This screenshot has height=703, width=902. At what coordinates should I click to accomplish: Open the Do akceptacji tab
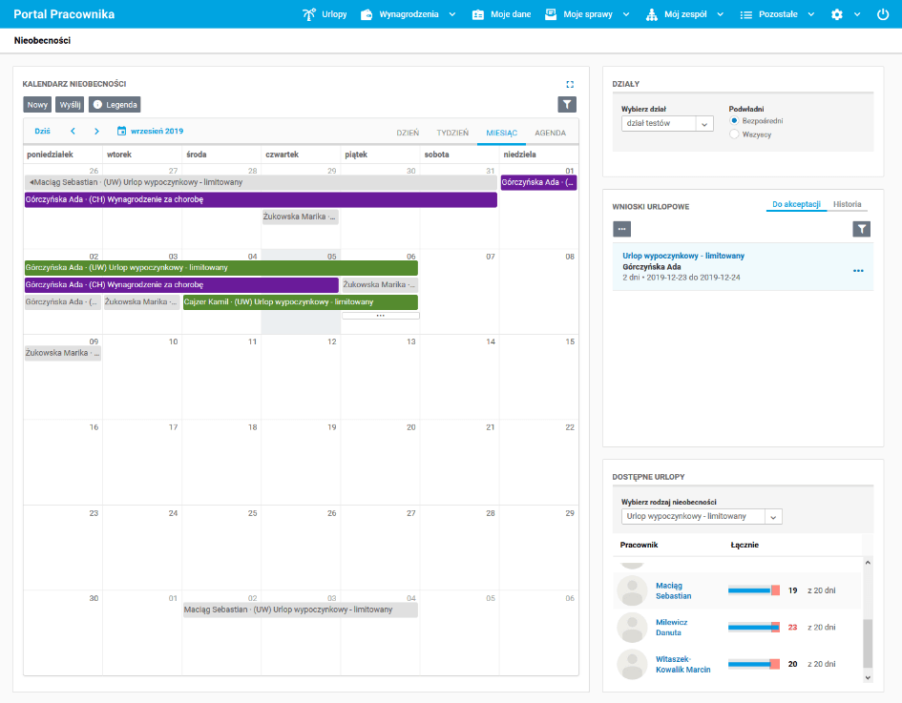click(x=796, y=204)
